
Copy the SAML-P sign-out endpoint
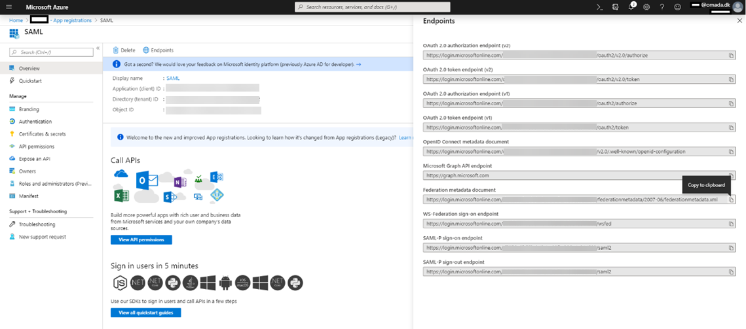tap(731, 272)
